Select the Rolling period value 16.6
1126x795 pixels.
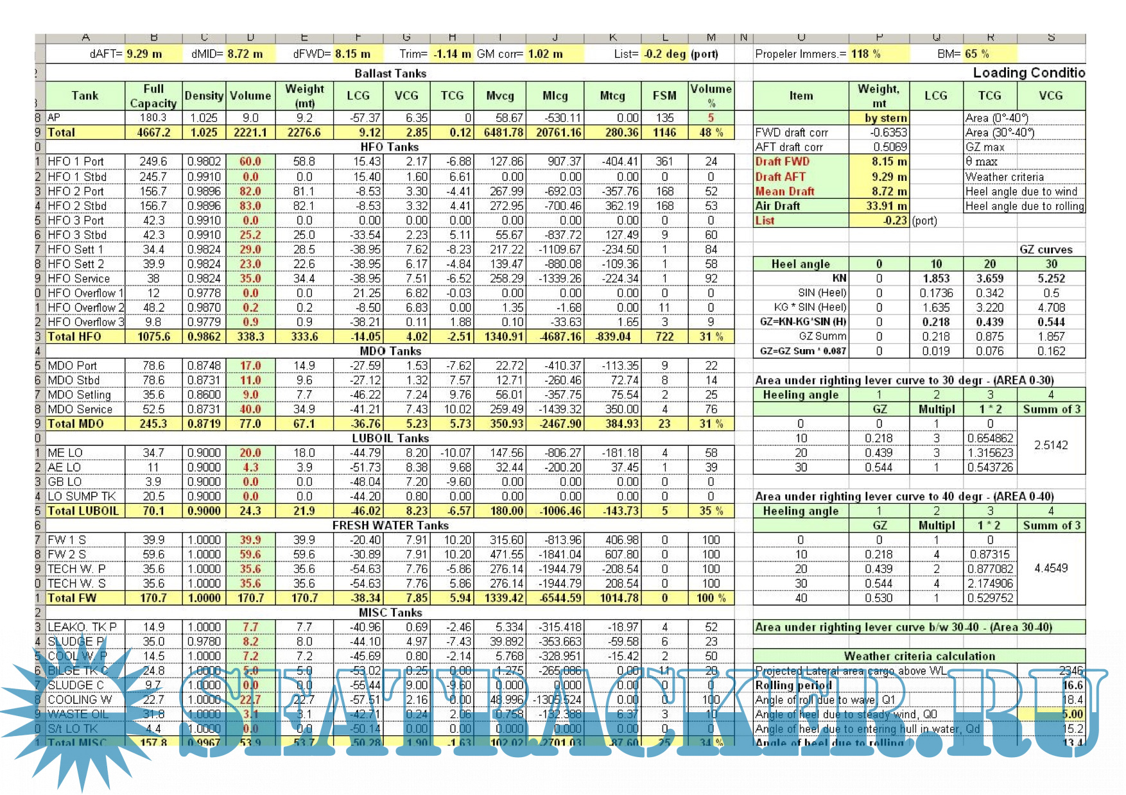[1051, 685]
